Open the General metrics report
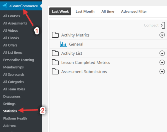Image resolution: width=167 pixels, height=132 pixels. [x=76, y=44]
